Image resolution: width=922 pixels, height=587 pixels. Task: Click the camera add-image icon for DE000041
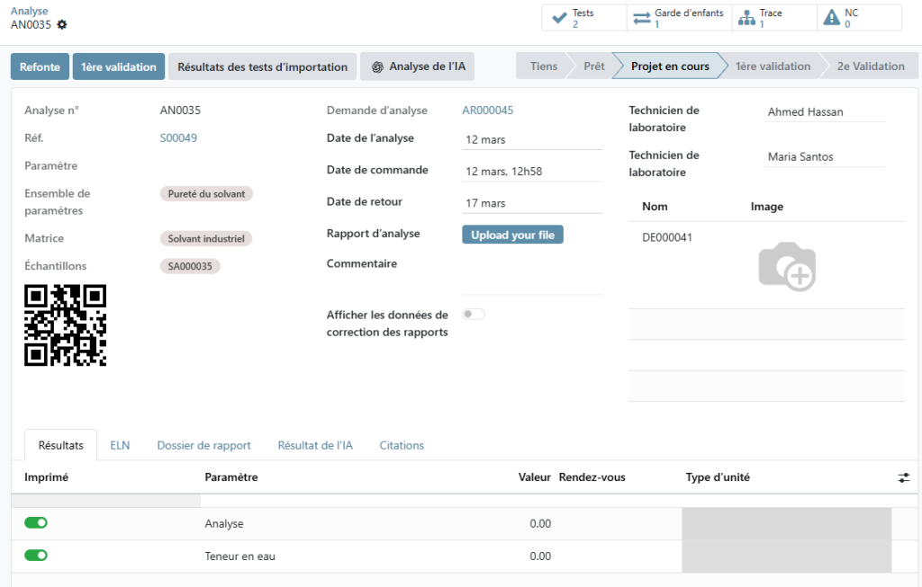[x=787, y=267]
